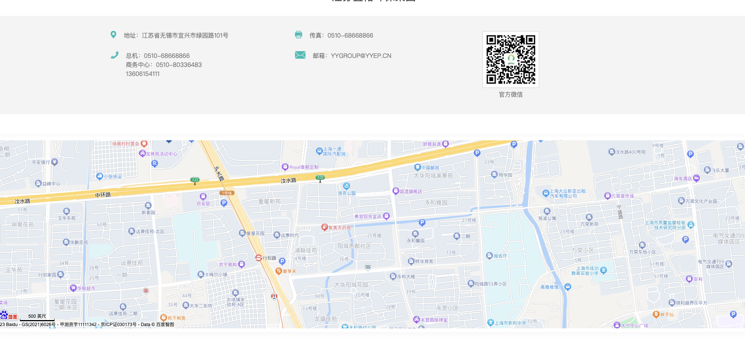Click the 商务中心 number 0510-80336483

pos(179,65)
